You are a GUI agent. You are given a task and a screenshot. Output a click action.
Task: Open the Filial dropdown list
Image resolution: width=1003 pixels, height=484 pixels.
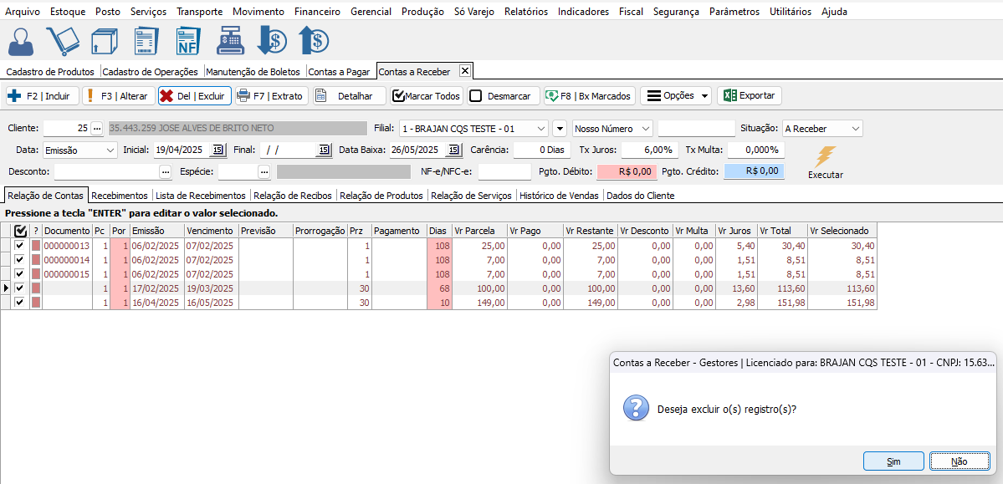(540, 129)
